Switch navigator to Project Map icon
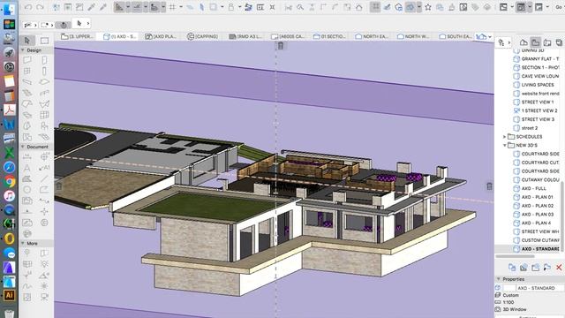The height and width of the screenshot is (318, 565). 524,42
